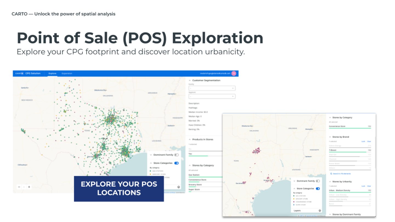Viewport: 395px width, 222px height.
Task: Open the pink user avatar in the header
Action: (x=234, y=73)
